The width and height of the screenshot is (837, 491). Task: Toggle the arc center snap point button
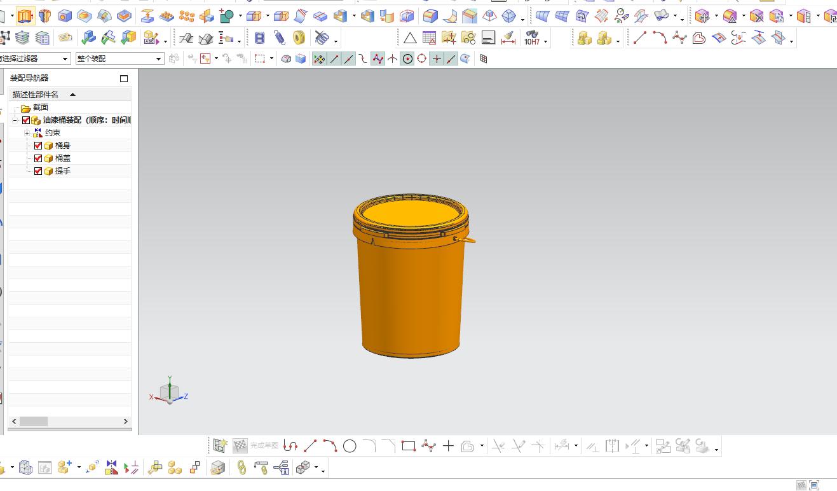click(407, 59)
